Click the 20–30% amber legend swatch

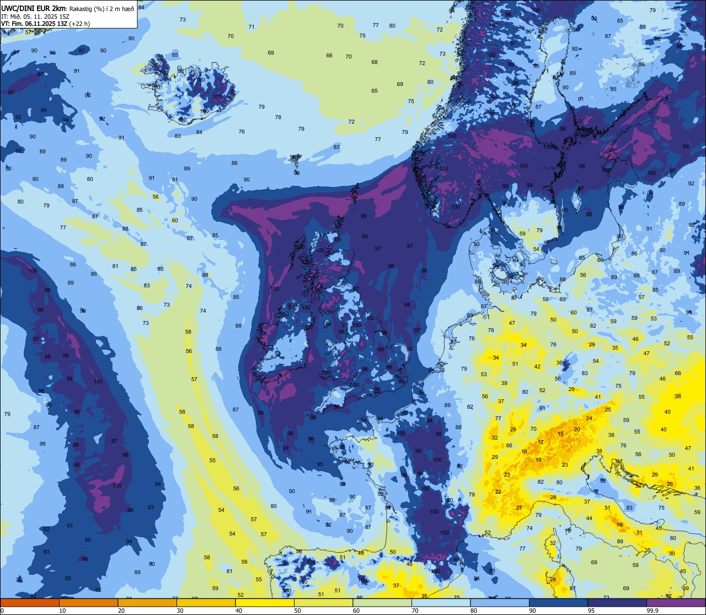pos(147,603)
